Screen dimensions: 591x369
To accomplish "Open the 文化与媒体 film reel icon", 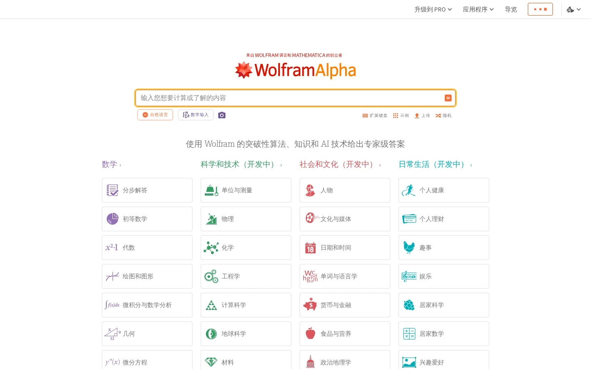I will point(312,218).
